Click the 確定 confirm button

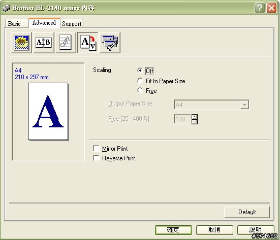click(173, 230)
